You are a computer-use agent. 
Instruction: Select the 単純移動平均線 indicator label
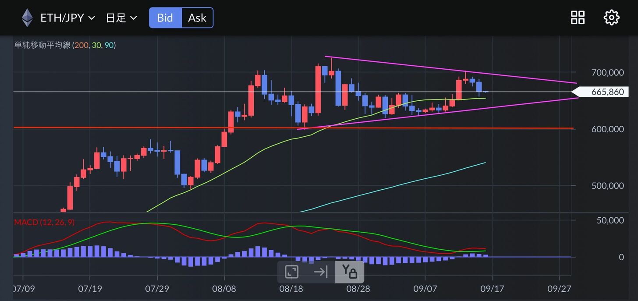[42, 45]
